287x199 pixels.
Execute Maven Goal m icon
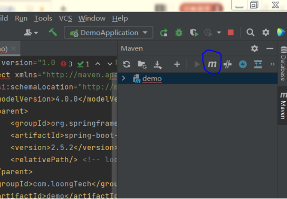(x=212, y=64)
